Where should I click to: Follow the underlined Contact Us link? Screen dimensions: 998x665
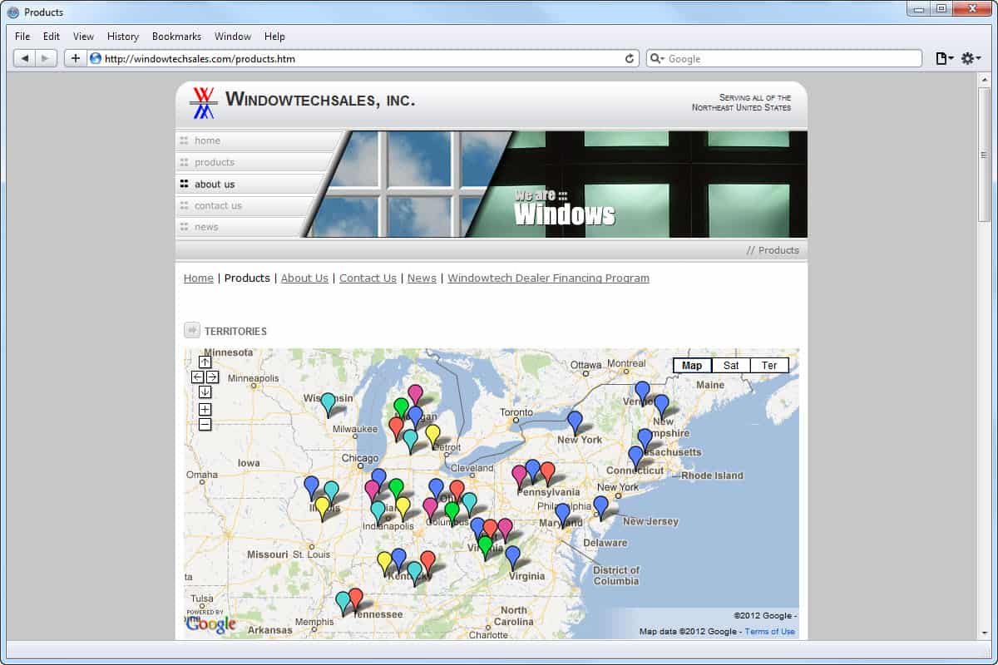pos(368,278)
